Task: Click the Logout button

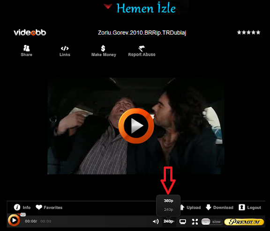Action: (250, 207)
